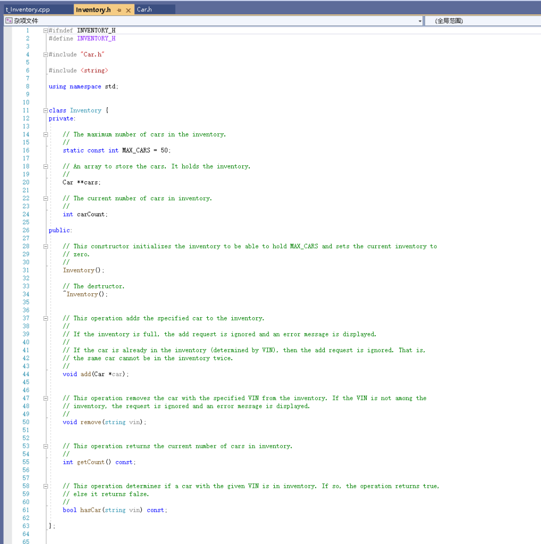Click the miscellaneous files icon in navigation bar
Screen dimensions: 541x544
pos(8,20)
